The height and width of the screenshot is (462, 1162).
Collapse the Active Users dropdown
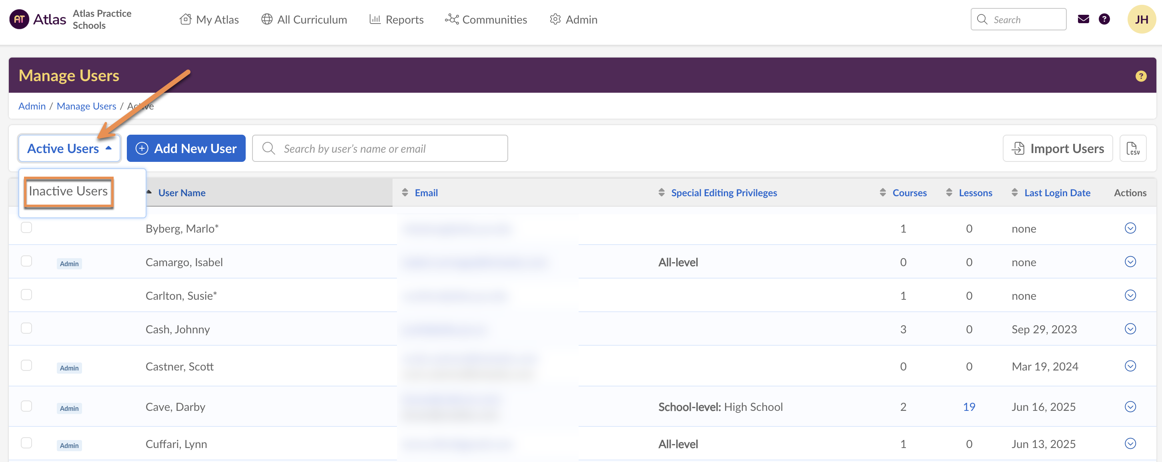[70, 148]
